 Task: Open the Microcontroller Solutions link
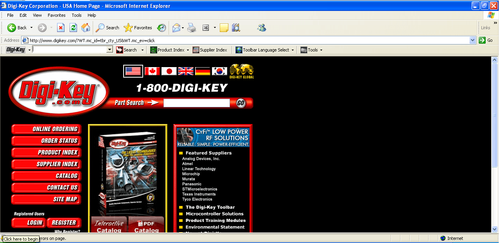click(x=214, y=214)
